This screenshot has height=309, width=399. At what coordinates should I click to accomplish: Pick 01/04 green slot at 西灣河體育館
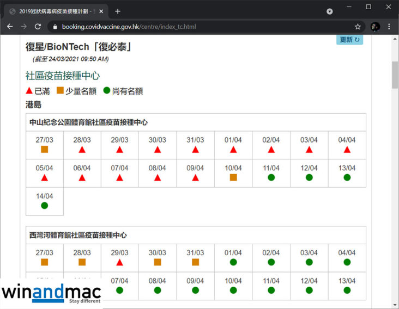click(x=233, y=262)
